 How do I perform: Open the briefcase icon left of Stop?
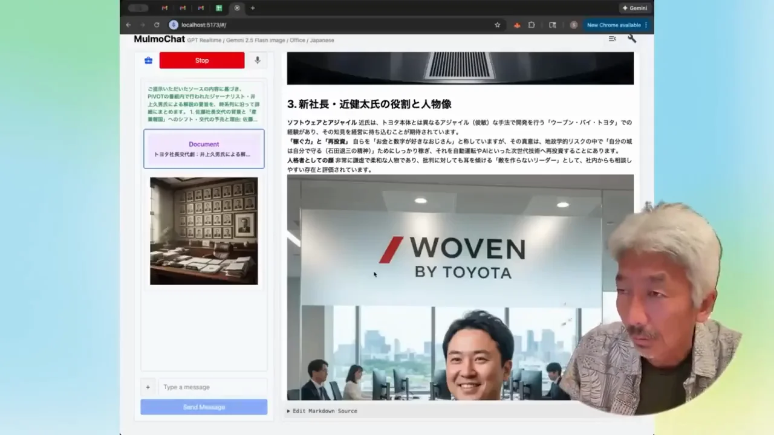click(x=148, y=60)
